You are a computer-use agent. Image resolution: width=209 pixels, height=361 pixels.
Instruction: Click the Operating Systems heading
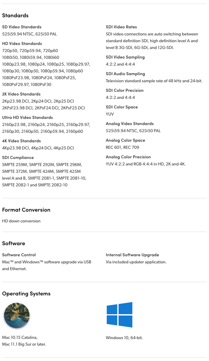(26, 294)
